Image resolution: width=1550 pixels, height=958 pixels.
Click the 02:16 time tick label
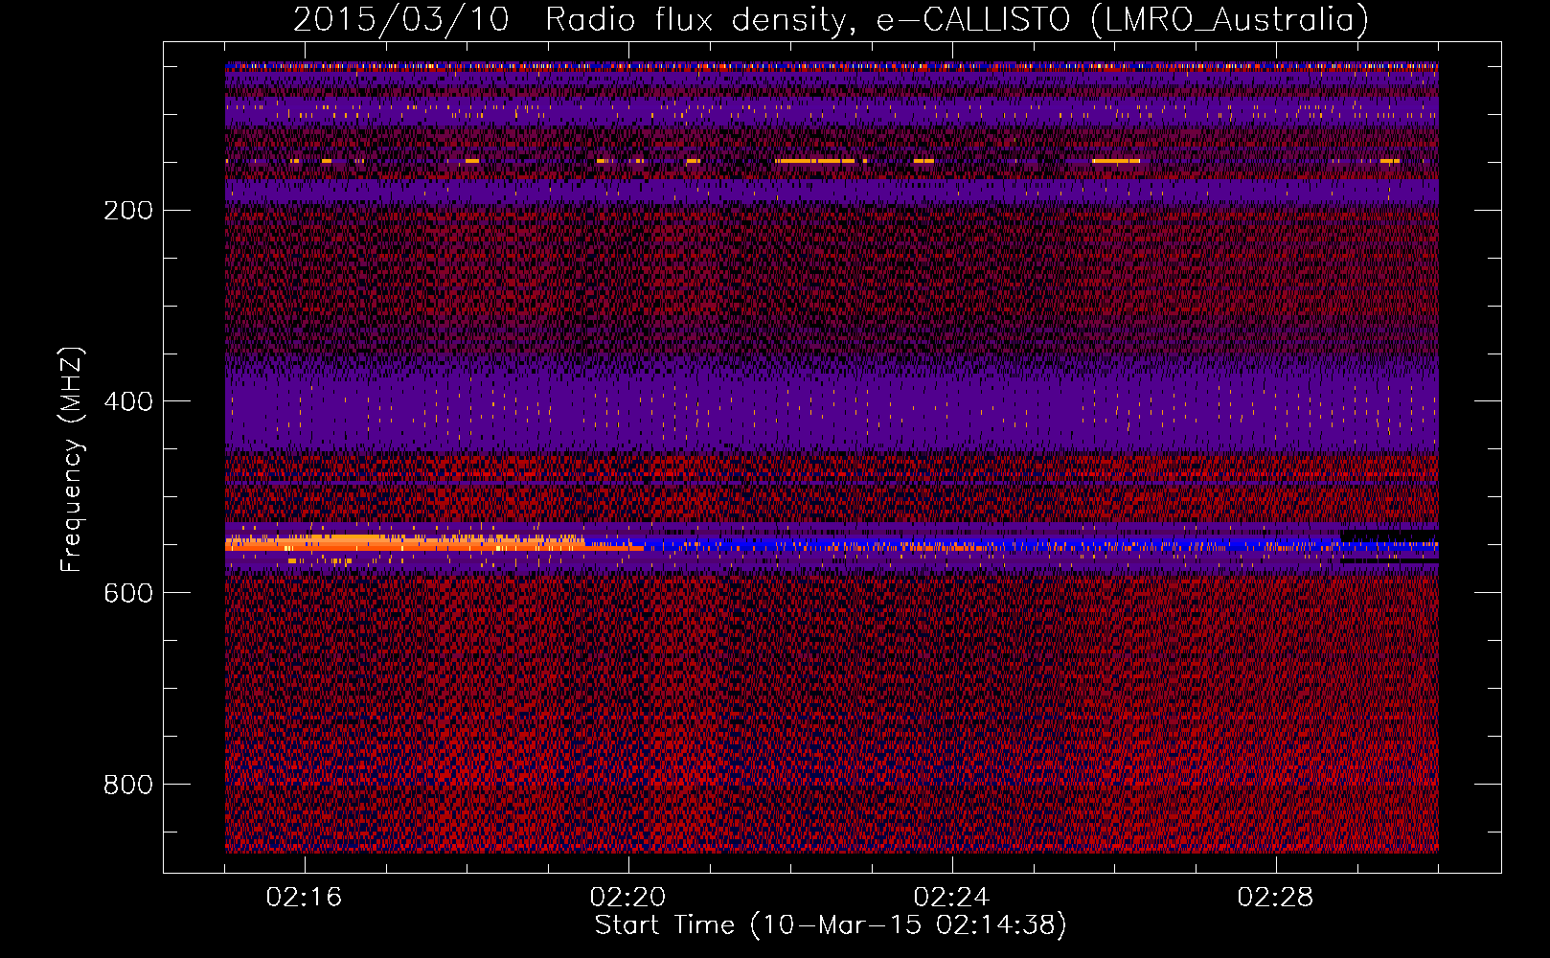(x=305, y=898)
